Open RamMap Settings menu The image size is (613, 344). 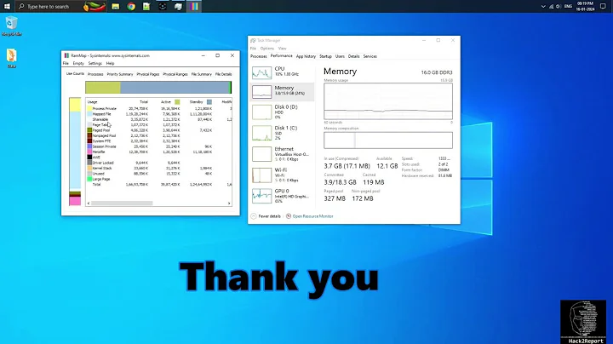coord(95,63)
